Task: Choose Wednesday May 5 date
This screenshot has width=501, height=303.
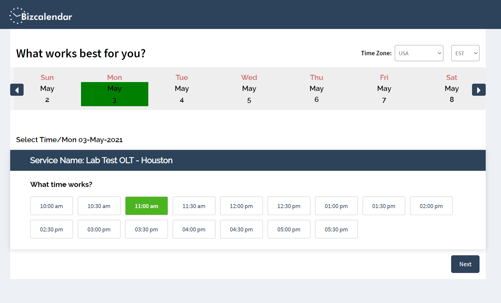Action: pos(249,89)
